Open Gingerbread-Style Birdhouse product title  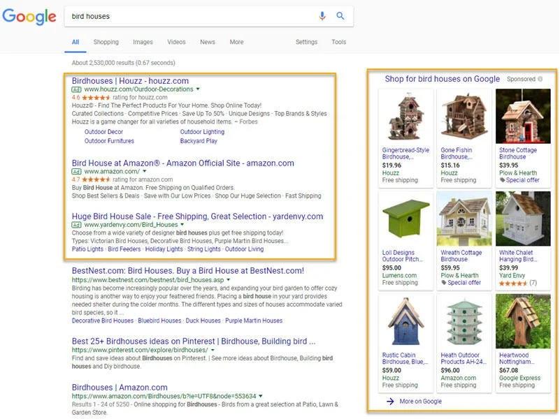pyautogui.click(x=405, y=154)
